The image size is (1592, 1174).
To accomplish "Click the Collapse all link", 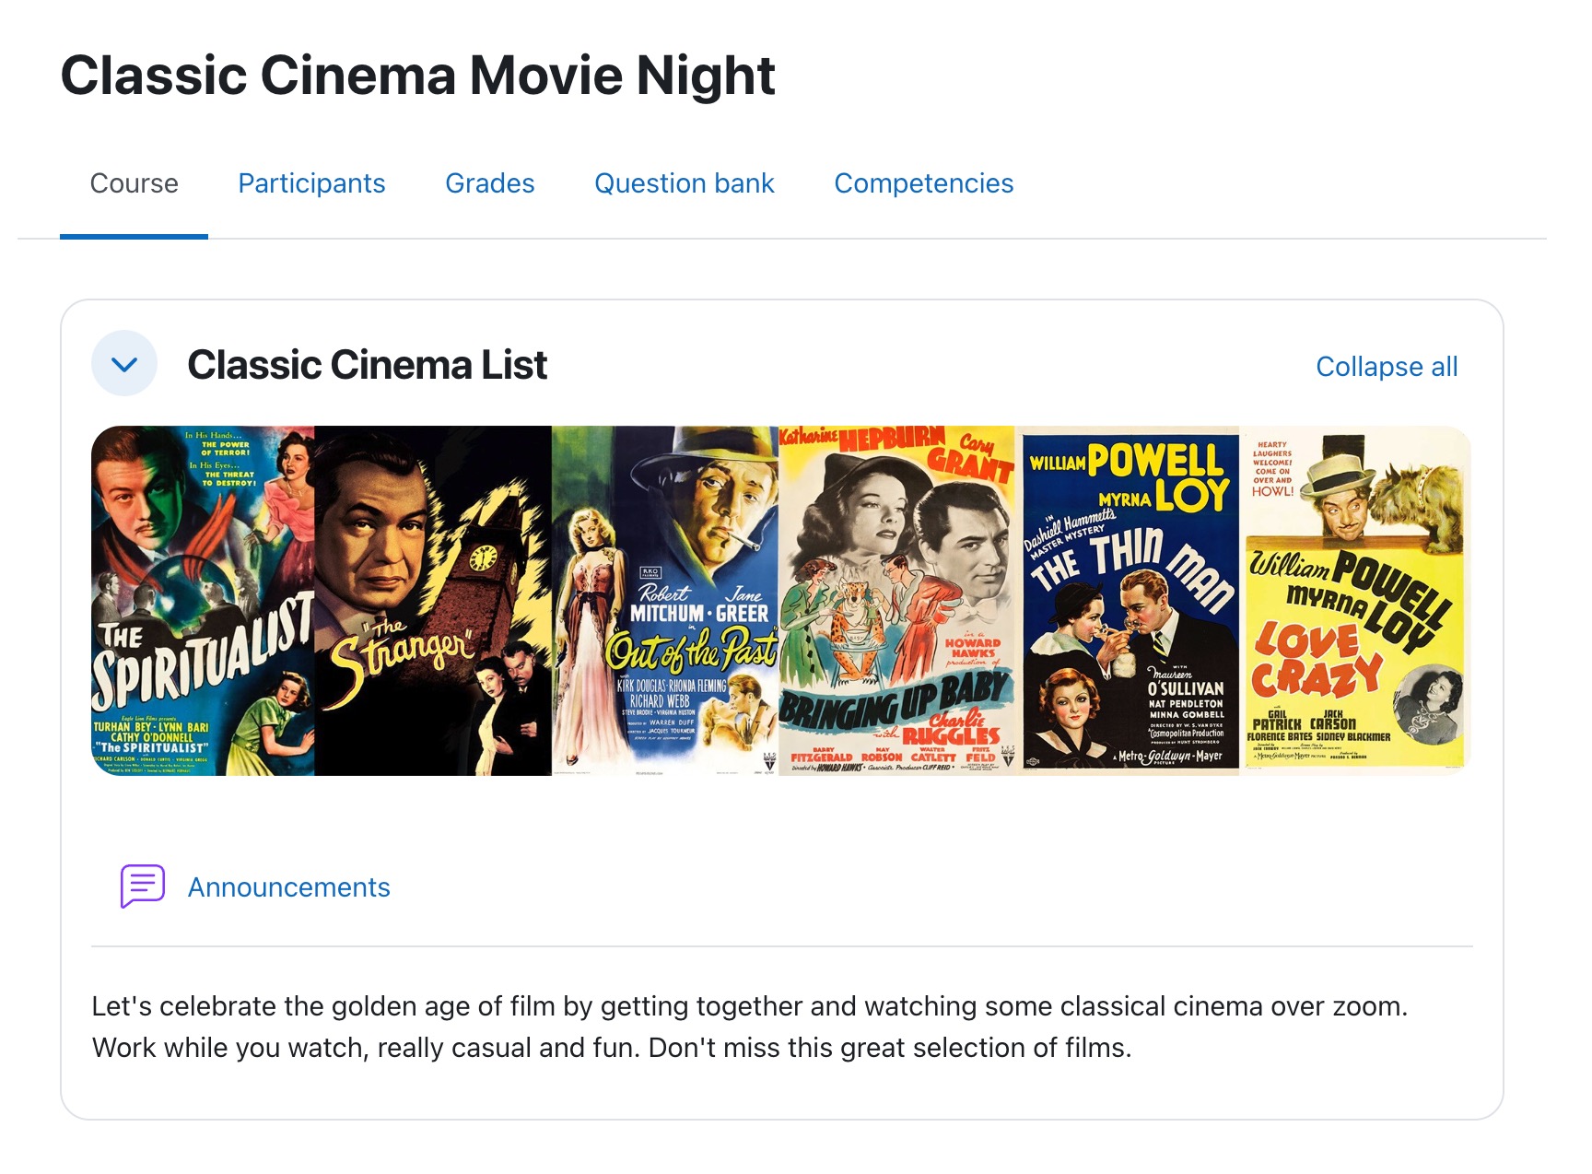I will coord(1386,367).
